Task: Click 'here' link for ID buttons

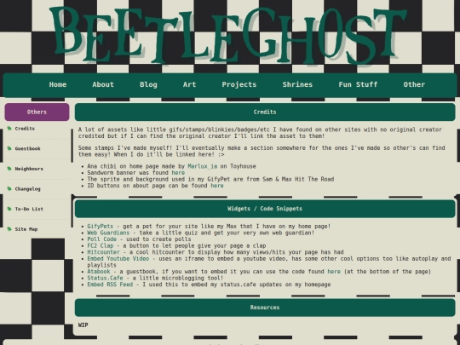Action: pos(217,186)
